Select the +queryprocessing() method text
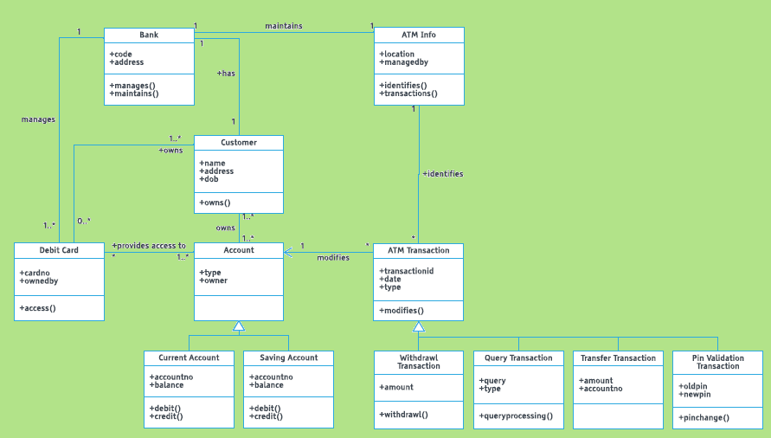Screen dimensions: 771x438 (x=516, y=415)
